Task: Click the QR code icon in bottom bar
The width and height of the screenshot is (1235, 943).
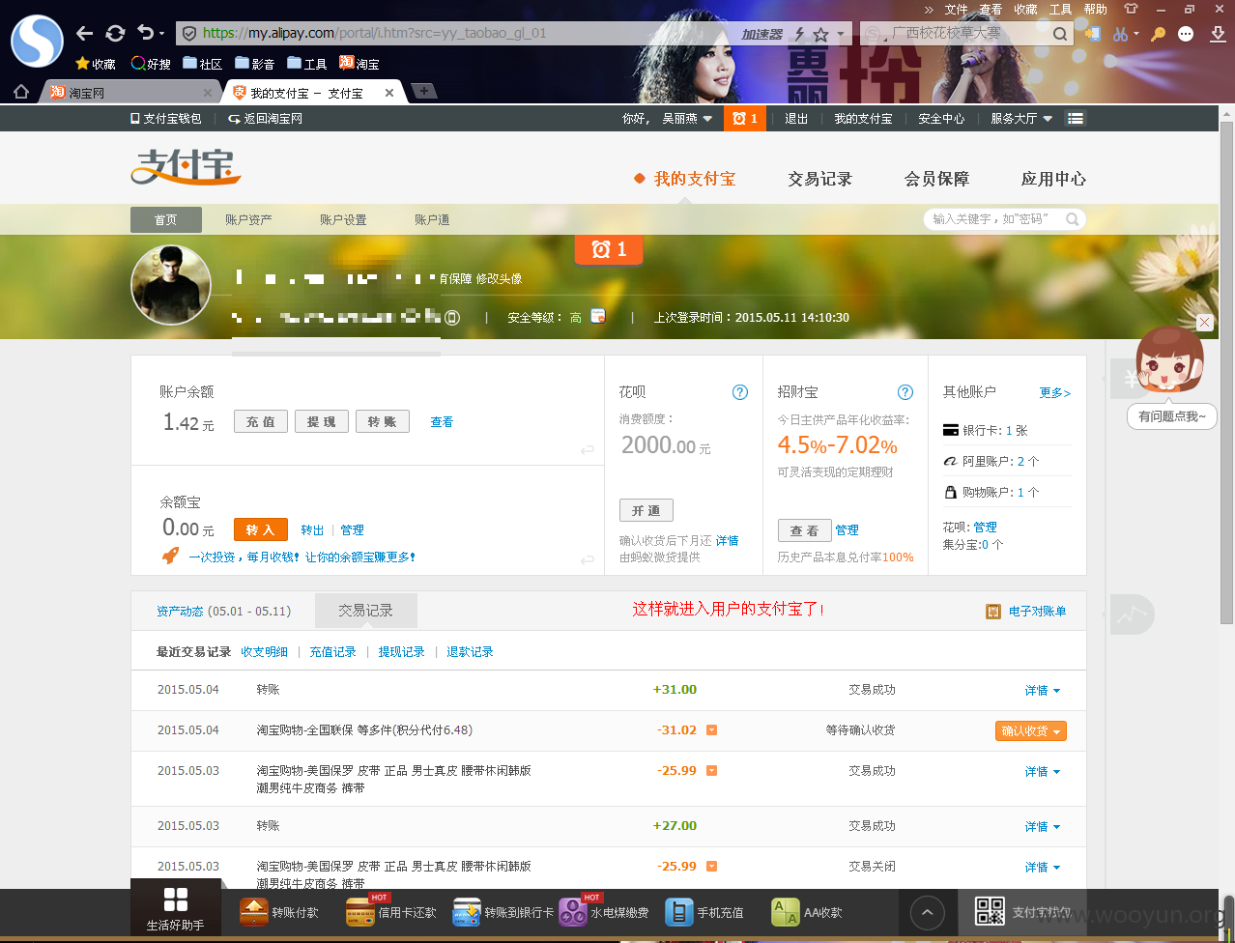Action: pyautogui.click(x=991, y=911)
